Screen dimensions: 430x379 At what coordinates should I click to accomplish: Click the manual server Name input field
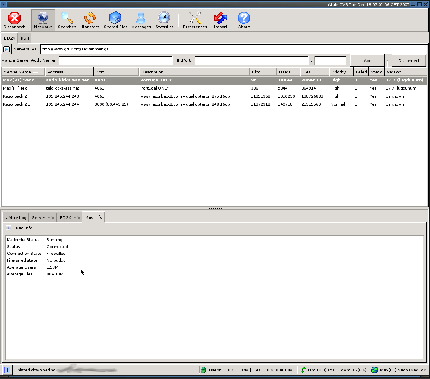click(115, 60)
